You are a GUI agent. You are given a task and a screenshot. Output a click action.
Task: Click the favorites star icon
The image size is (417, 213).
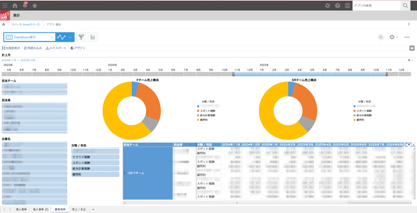coord(35,5)
